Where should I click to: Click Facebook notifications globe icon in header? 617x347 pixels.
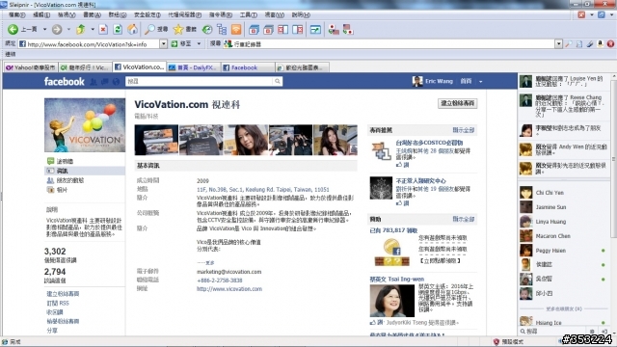(116, 81)
